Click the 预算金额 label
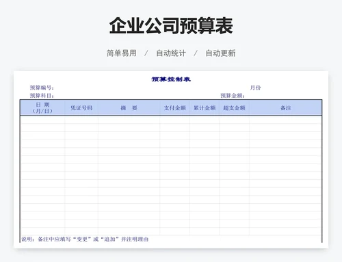The width and height of the screenshot is (342, 262). coord(233,96)
